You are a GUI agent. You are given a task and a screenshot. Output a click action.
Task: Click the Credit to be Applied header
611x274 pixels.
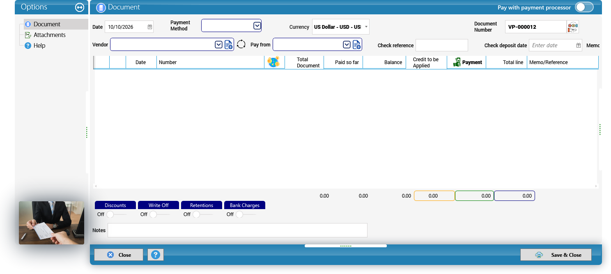coord(426,62)
